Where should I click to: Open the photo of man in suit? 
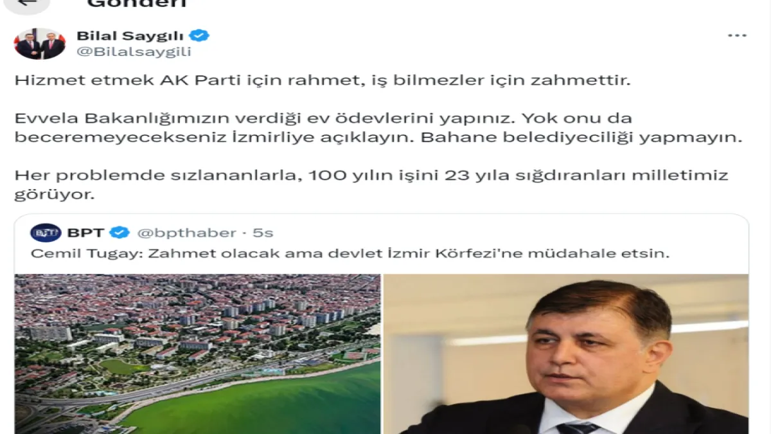click(566, 354)
